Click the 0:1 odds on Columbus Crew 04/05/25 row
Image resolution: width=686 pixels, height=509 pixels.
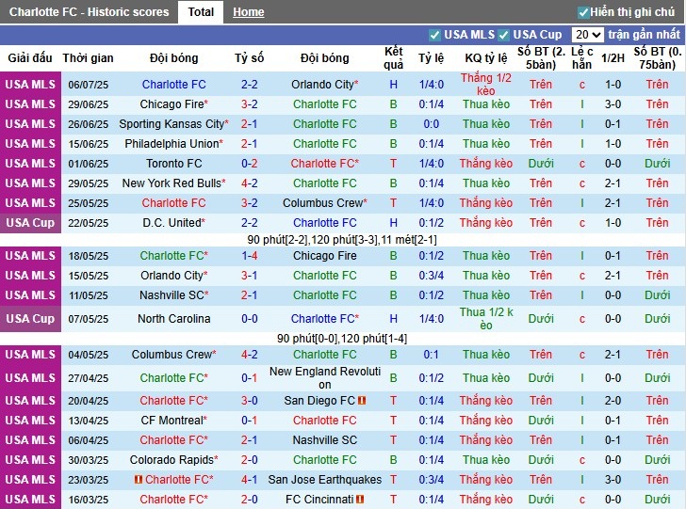(x=431, y=355)
